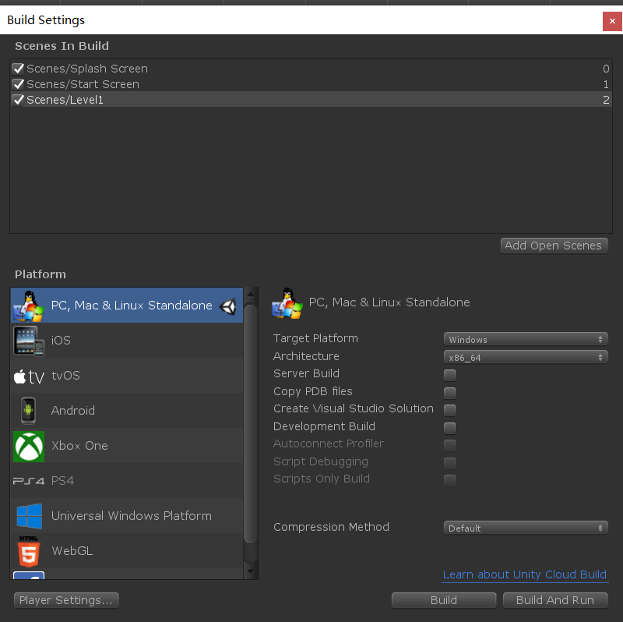Screen dimensions: 623x622
Task: Click the platform list scrollbar thumb
Action: point(250,423)
